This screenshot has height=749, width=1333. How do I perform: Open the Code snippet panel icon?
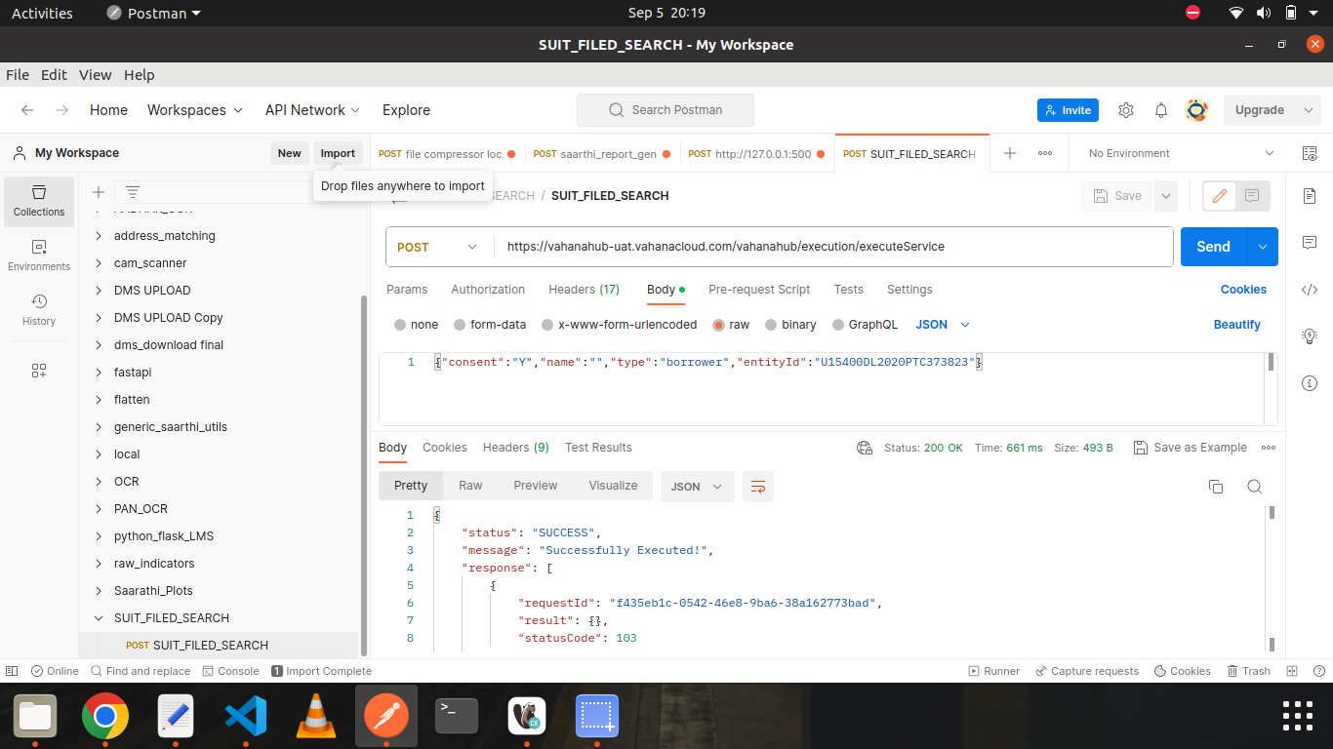tap(1310, 289)
